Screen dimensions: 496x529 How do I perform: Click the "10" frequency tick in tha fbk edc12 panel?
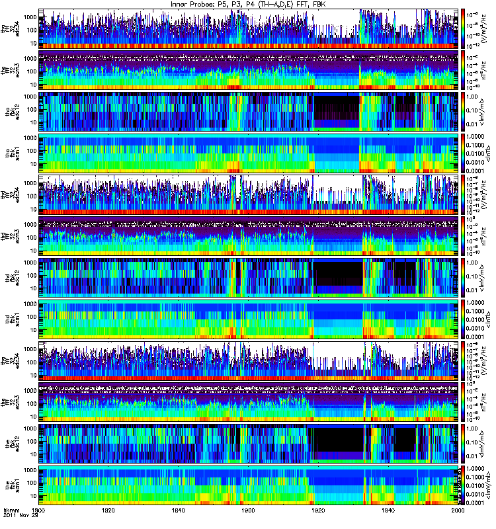pyautogui.click(x=33, y=122)
